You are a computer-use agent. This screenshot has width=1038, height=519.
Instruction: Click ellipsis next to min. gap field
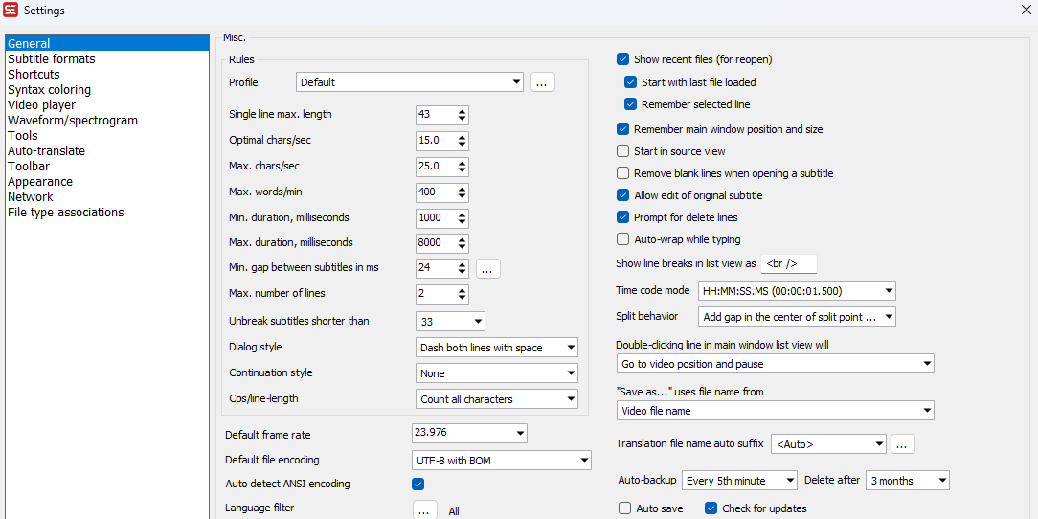[x=487, y=268]
